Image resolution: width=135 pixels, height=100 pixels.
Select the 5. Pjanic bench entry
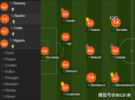click(x=20, y=53)
